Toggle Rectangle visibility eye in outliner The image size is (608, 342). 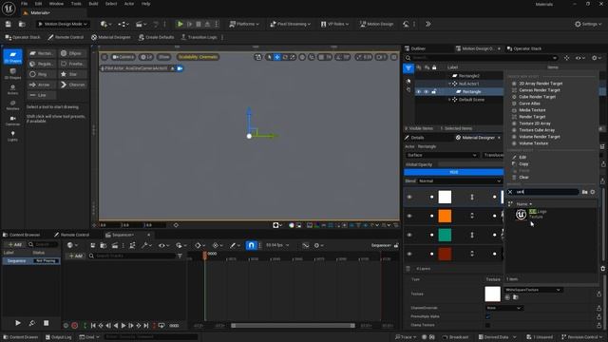pos(419,92)
